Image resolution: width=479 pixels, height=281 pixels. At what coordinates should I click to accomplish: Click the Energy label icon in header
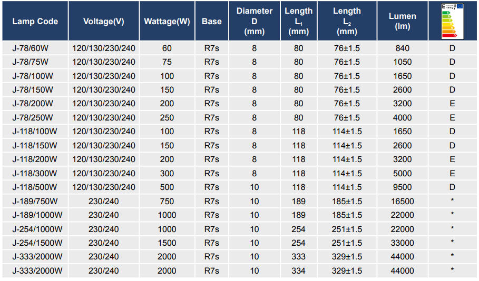pos(453,21)
